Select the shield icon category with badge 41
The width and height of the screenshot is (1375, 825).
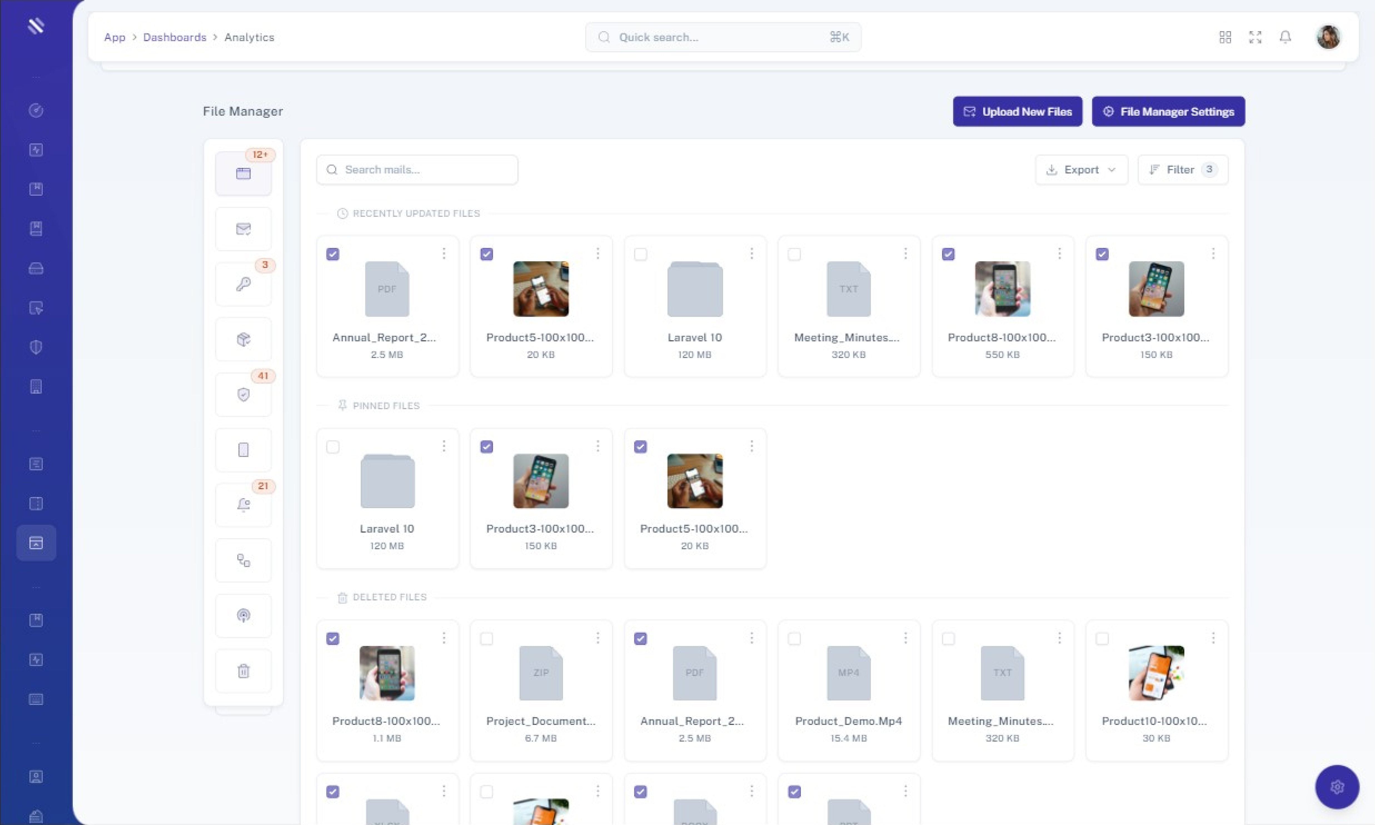[x=243, y=395]
